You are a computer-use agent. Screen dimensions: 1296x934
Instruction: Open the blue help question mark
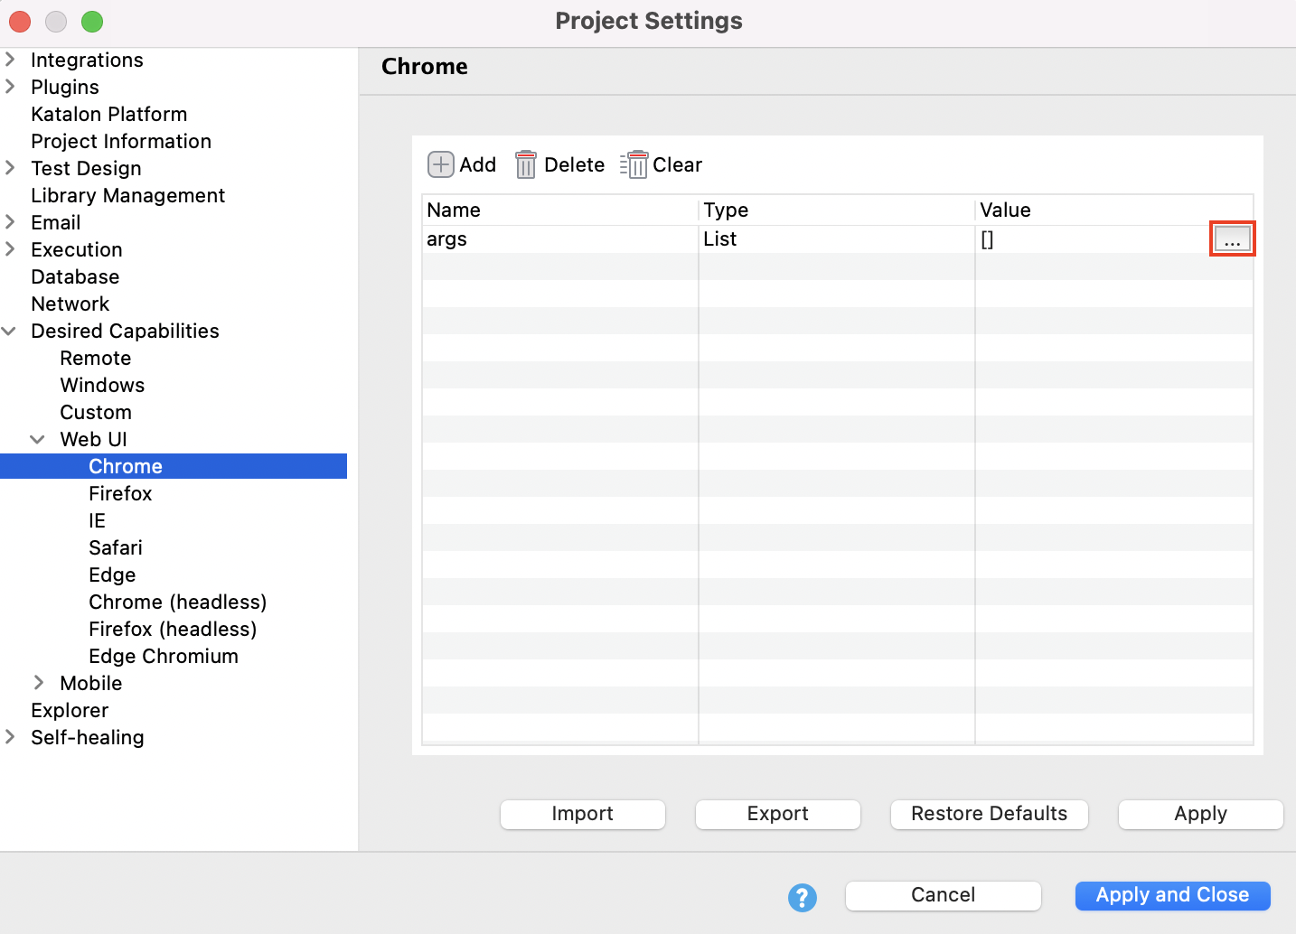(802, 897)
